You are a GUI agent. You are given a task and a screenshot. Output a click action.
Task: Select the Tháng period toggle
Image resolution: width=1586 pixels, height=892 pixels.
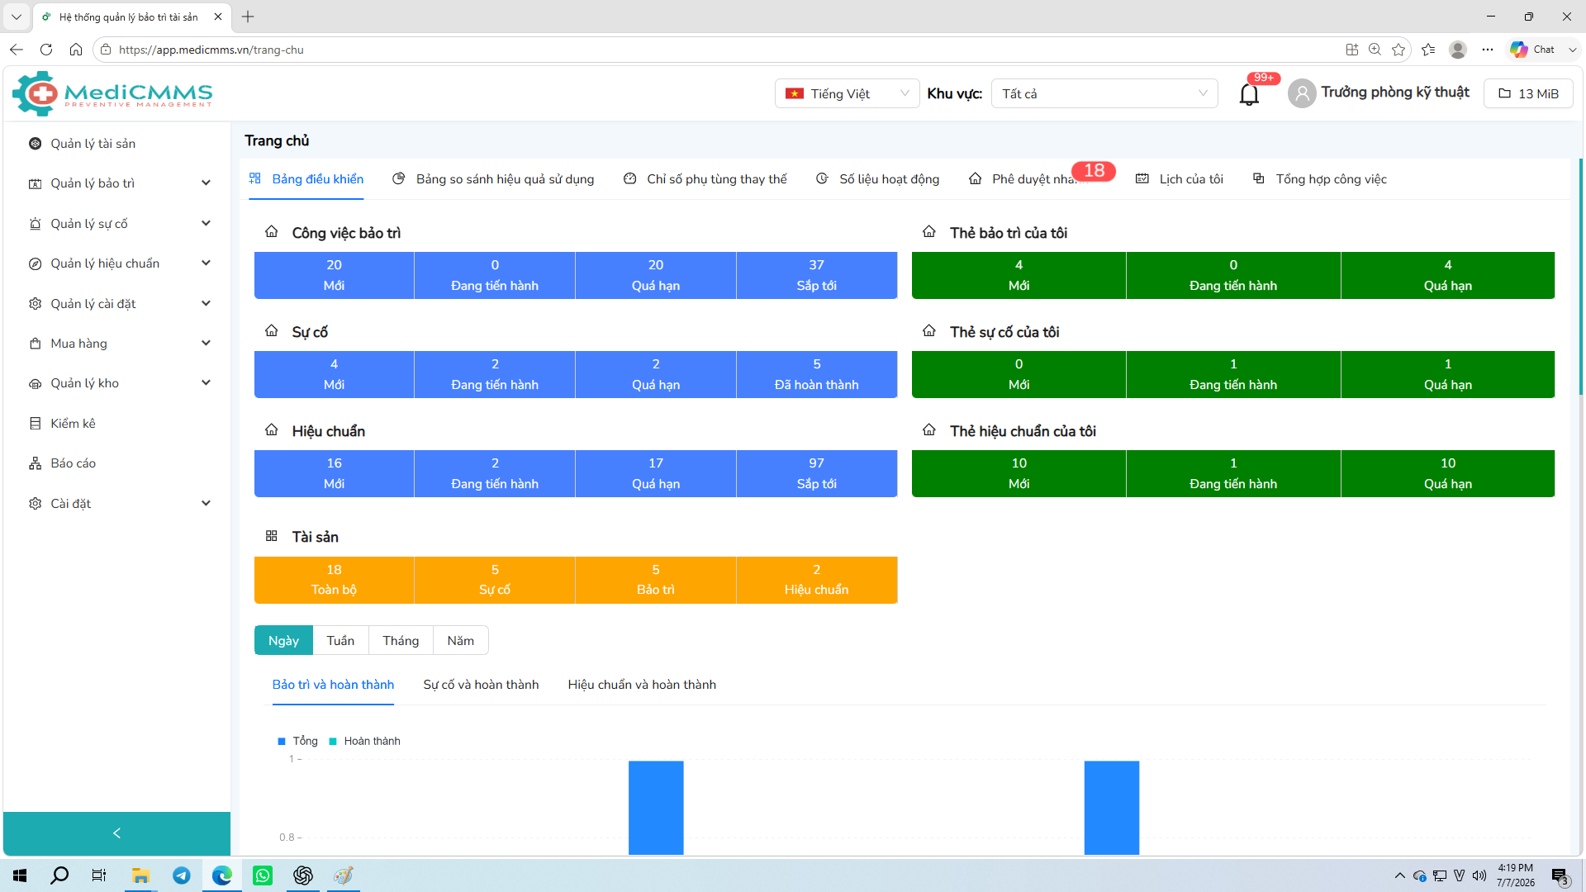[401, 641]
